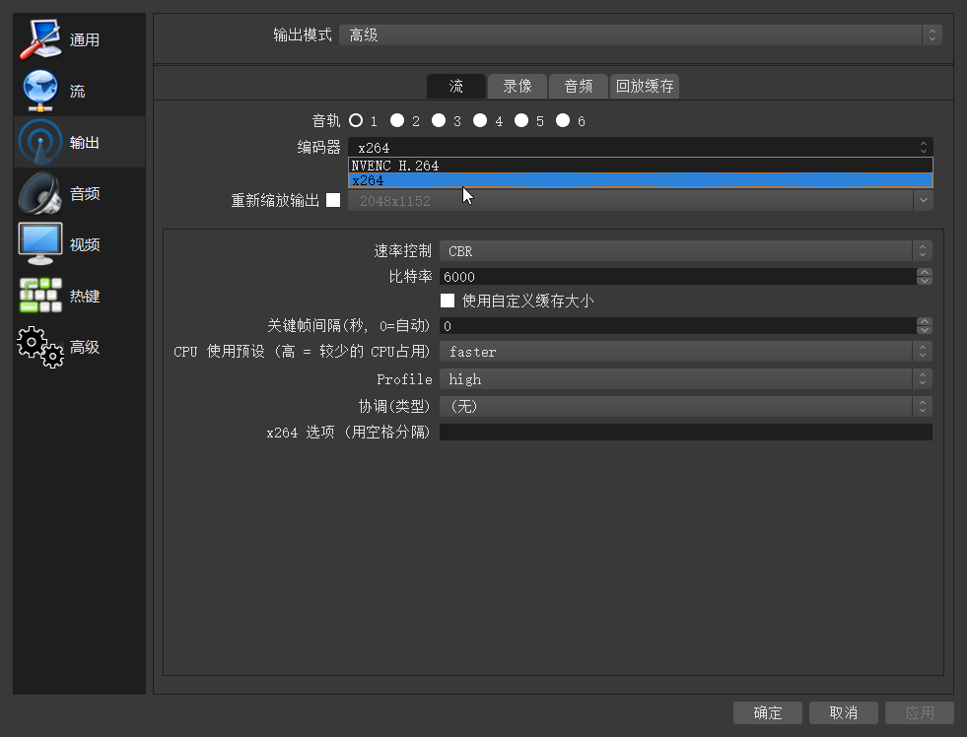
Task: Check 使用自定义缓存大小 option
Action: tap(448, 301)
